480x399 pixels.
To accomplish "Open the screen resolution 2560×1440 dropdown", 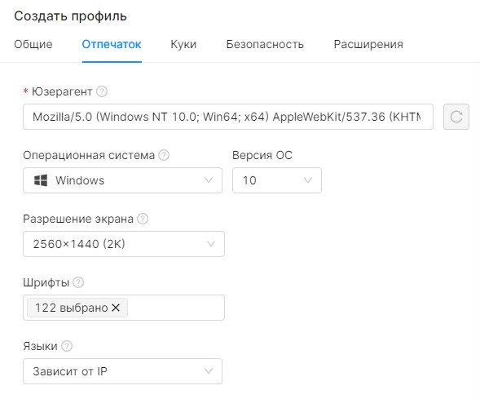I will tap(124, 244).
